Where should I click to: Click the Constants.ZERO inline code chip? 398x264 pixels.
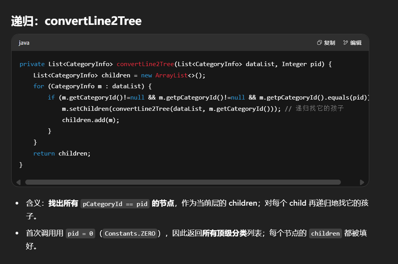(130, 234)
